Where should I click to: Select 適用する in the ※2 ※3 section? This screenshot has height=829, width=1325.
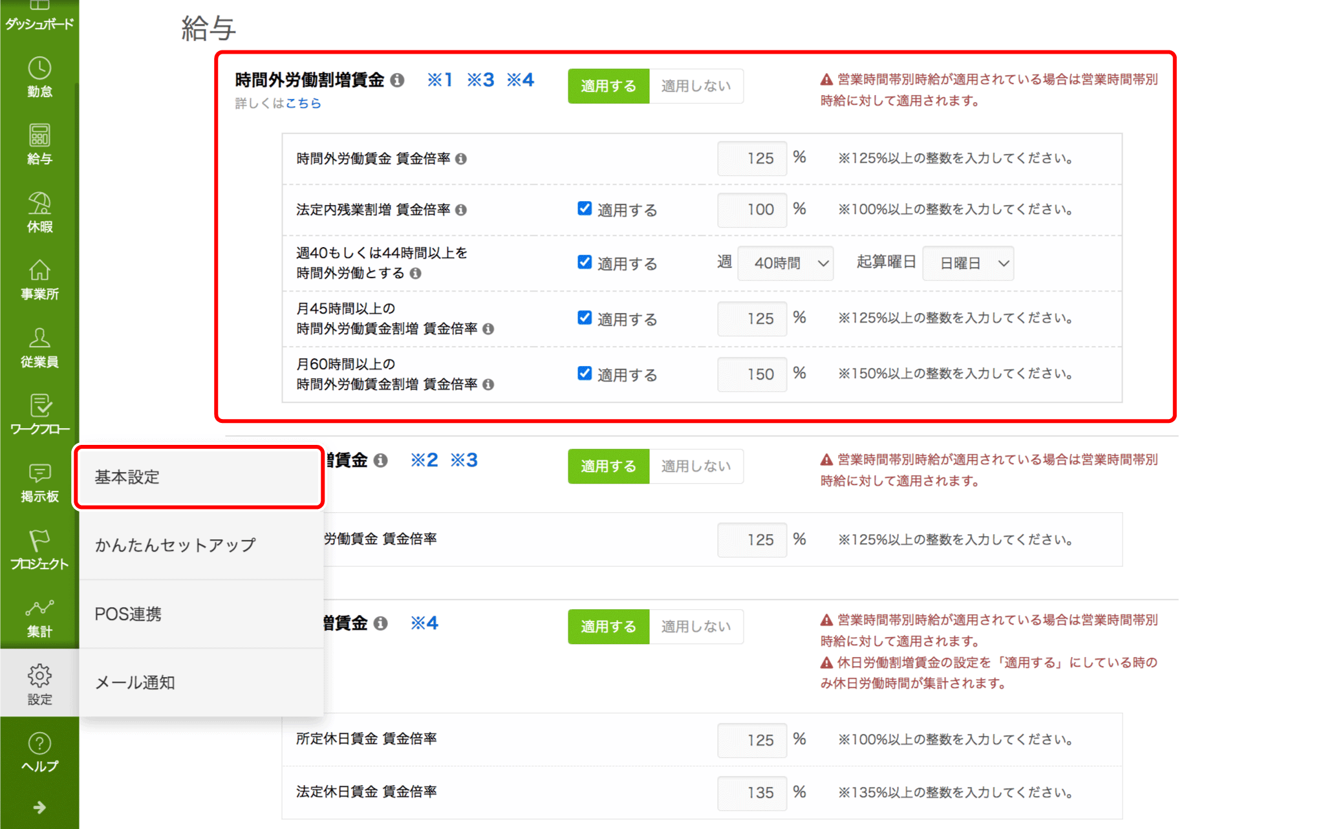tap(609, 466)
